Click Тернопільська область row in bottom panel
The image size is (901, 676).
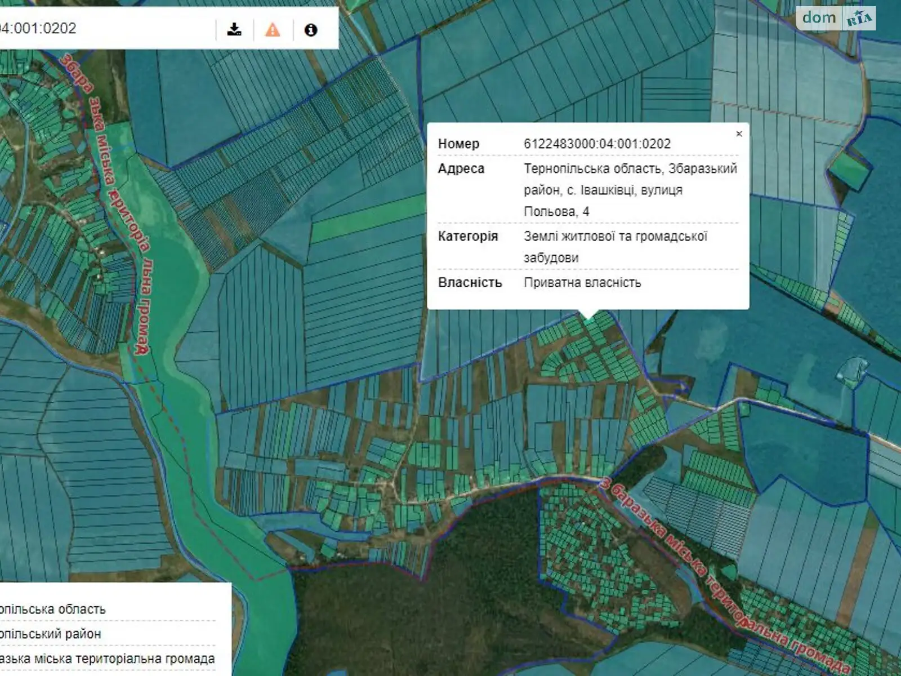(x=53, y=609)
